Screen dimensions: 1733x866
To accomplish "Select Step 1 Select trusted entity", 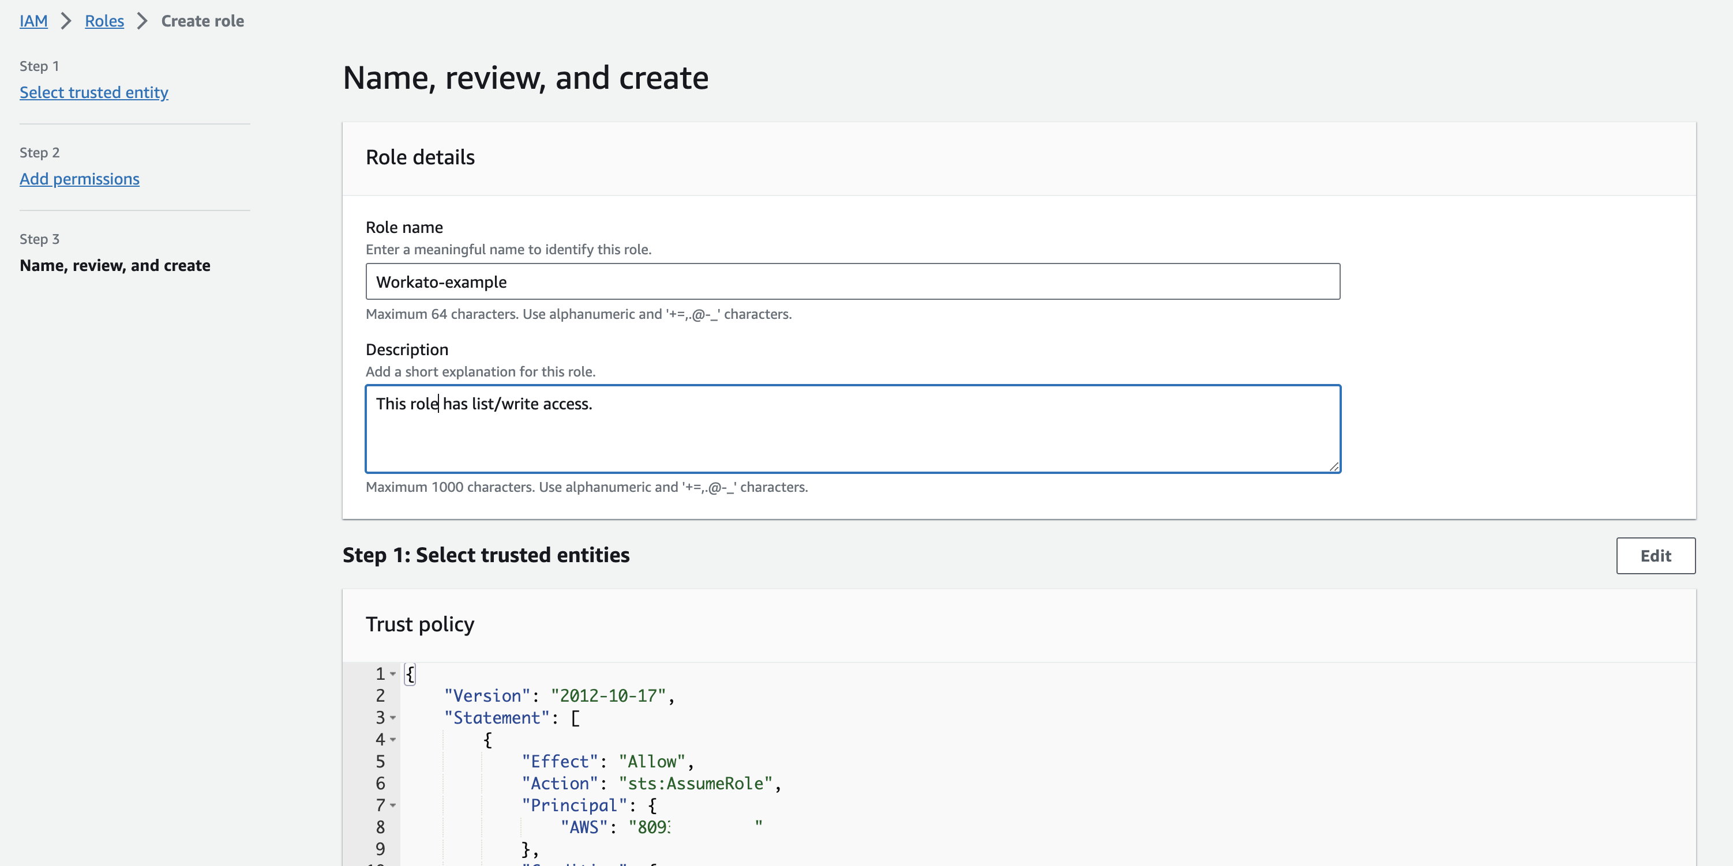I will pyautogui.click(x=93, y=92).
